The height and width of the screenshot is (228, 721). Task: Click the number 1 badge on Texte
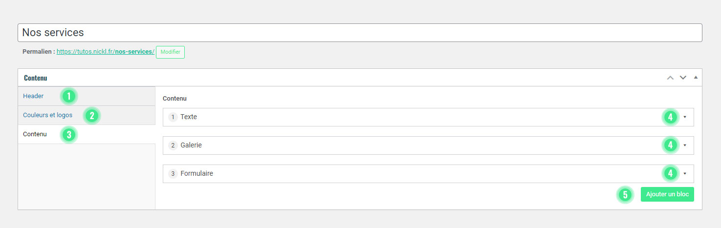(173, 117)
